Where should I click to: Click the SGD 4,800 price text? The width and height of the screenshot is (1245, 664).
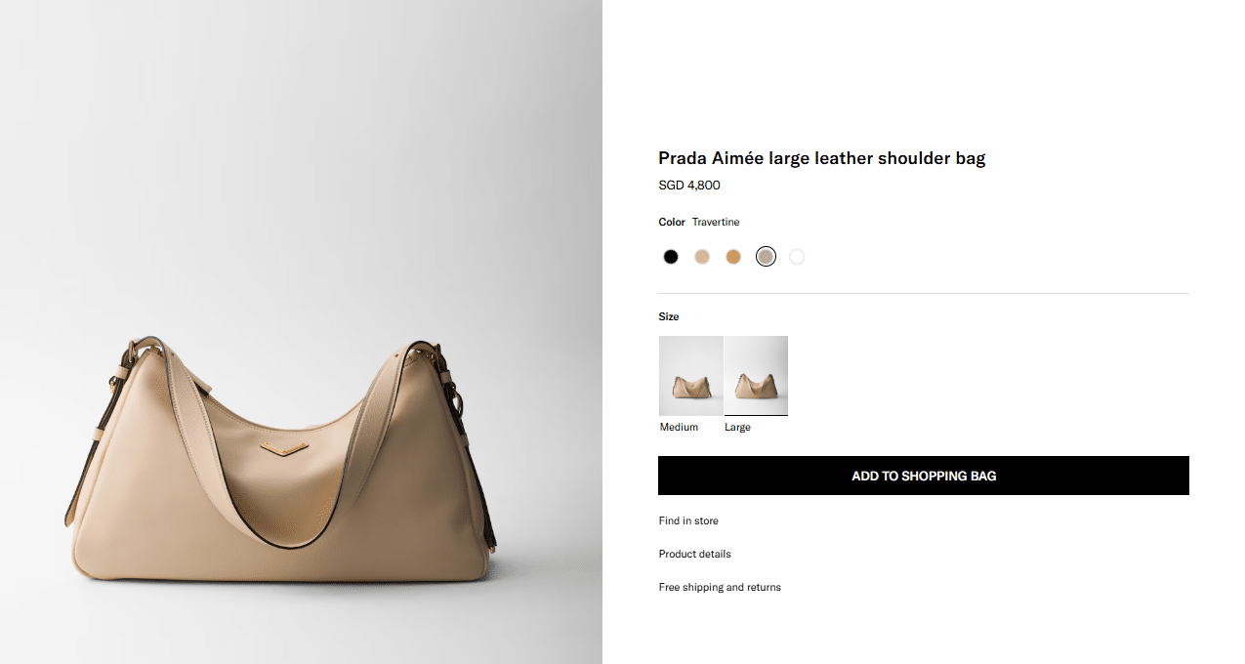tap(689, 186)
